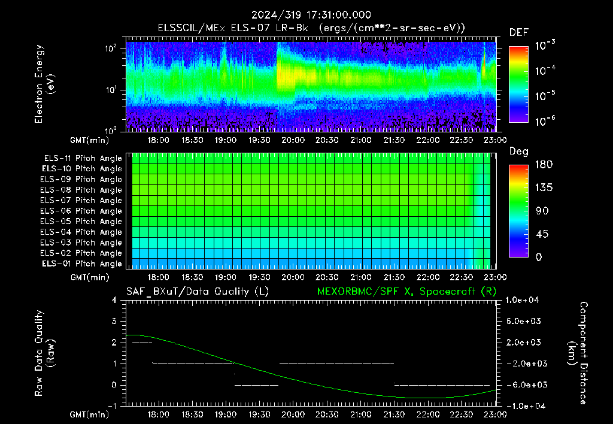Click the 135 tick on Deg scale
The width and height of the screenshot is (613, 424).
point(544,187)
